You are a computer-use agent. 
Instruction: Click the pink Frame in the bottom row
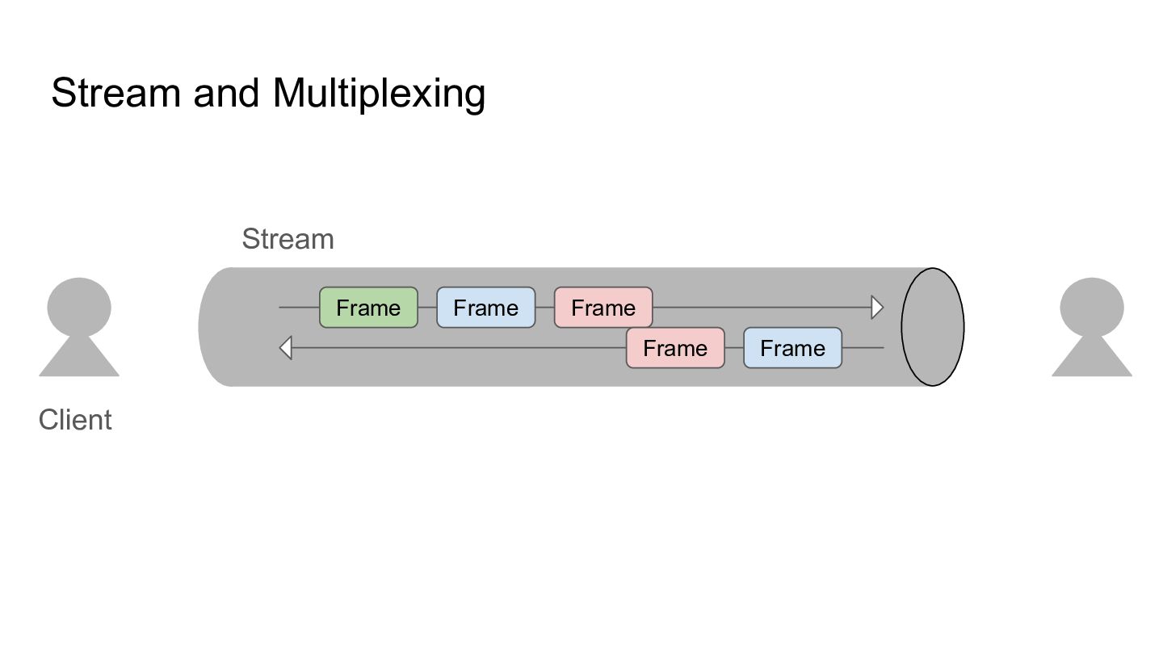click(x=675, y=348)
